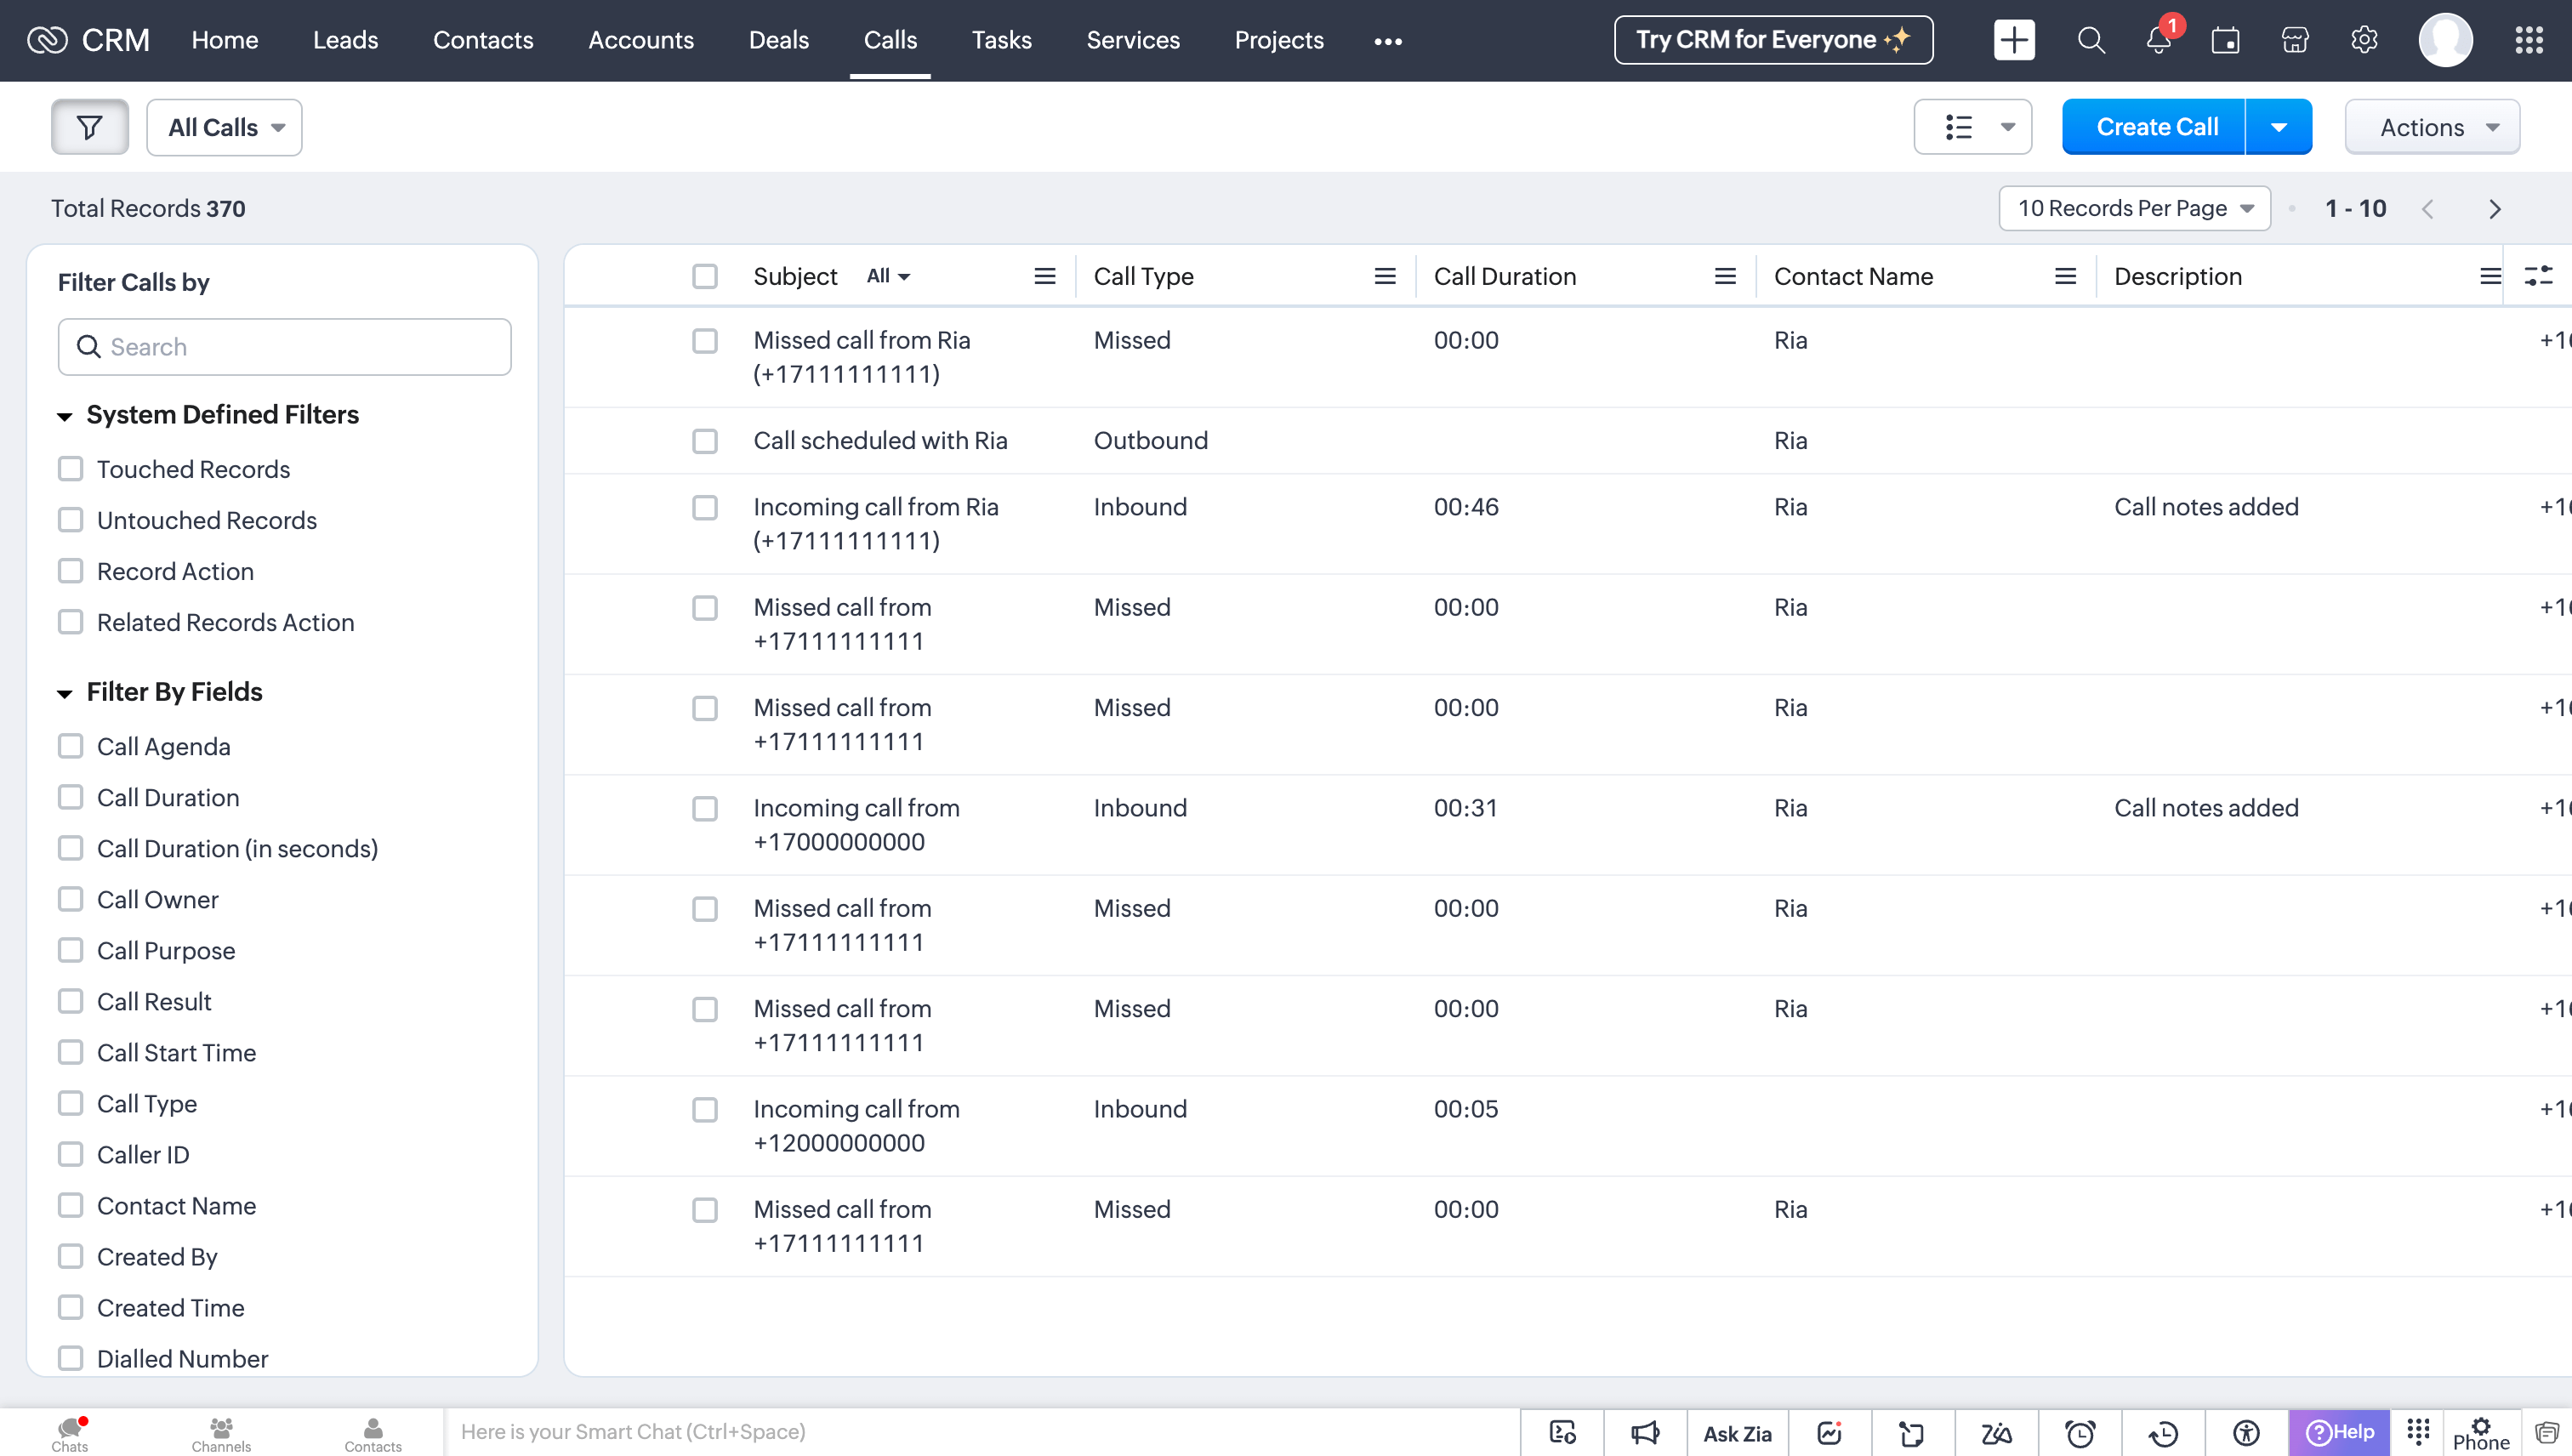Open the 10 Records Per Page dropdown

click(2134, 208)
